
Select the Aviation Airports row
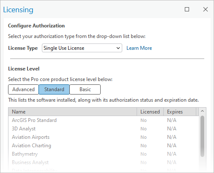(104, 137)
